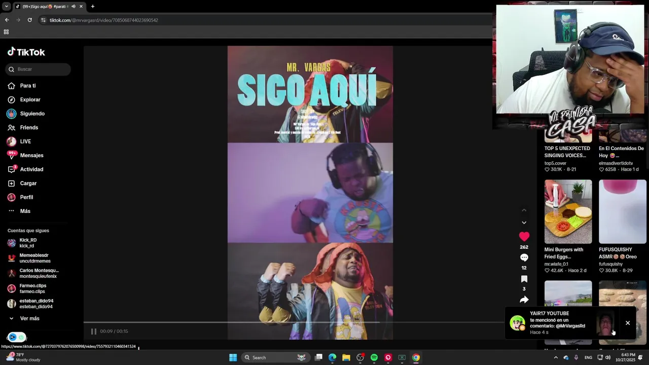
Task: Open Task View on the taskbar
Action: (x=318, y=357)
